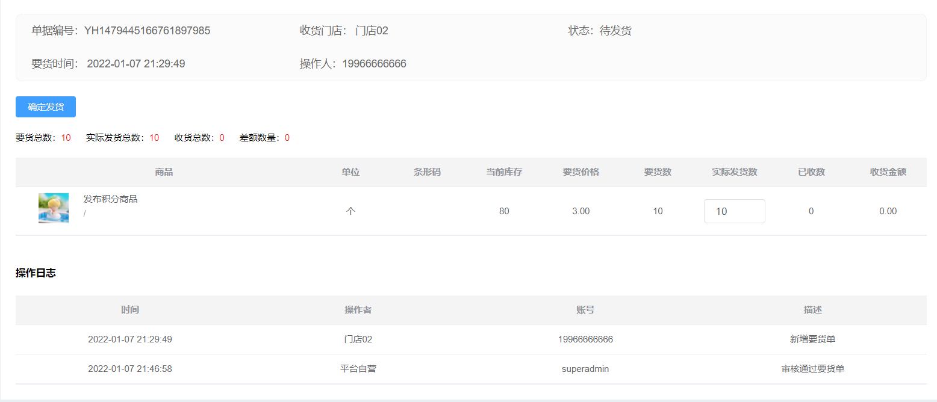
Task: Click the 要货价格 value 3.00
Action: [x=581, y=211]
